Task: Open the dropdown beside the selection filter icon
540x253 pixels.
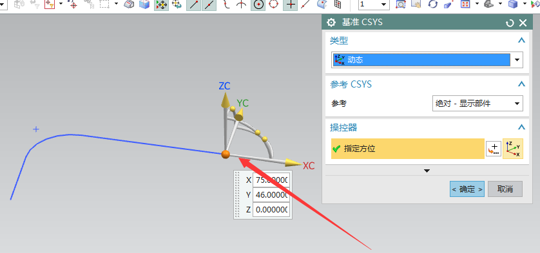Action: click(61, 4)
